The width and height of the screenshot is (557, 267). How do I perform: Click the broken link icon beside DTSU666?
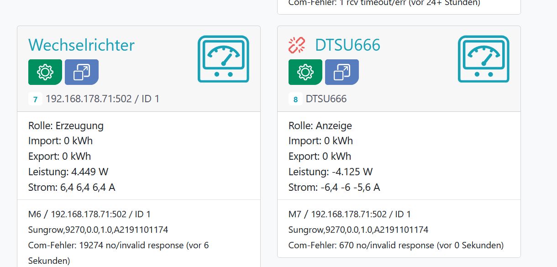pyautogui.click(x=297, y=45)
